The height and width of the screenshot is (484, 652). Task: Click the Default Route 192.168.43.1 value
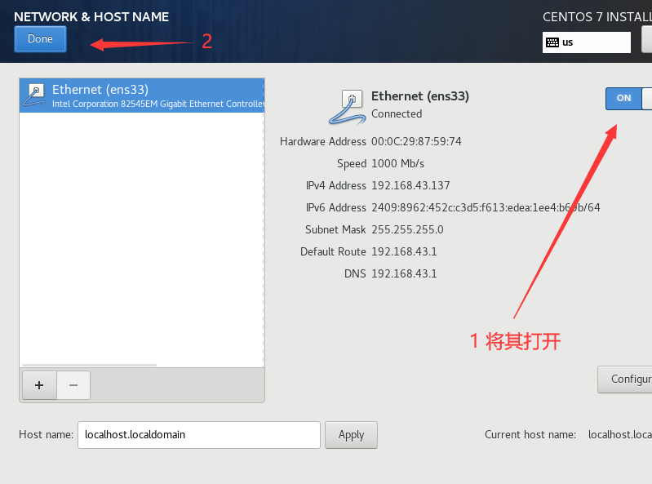pos(404,251)
